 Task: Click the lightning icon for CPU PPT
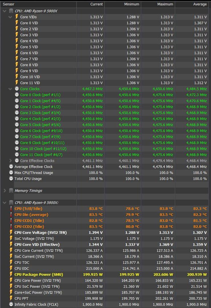(x=11, y=298)
